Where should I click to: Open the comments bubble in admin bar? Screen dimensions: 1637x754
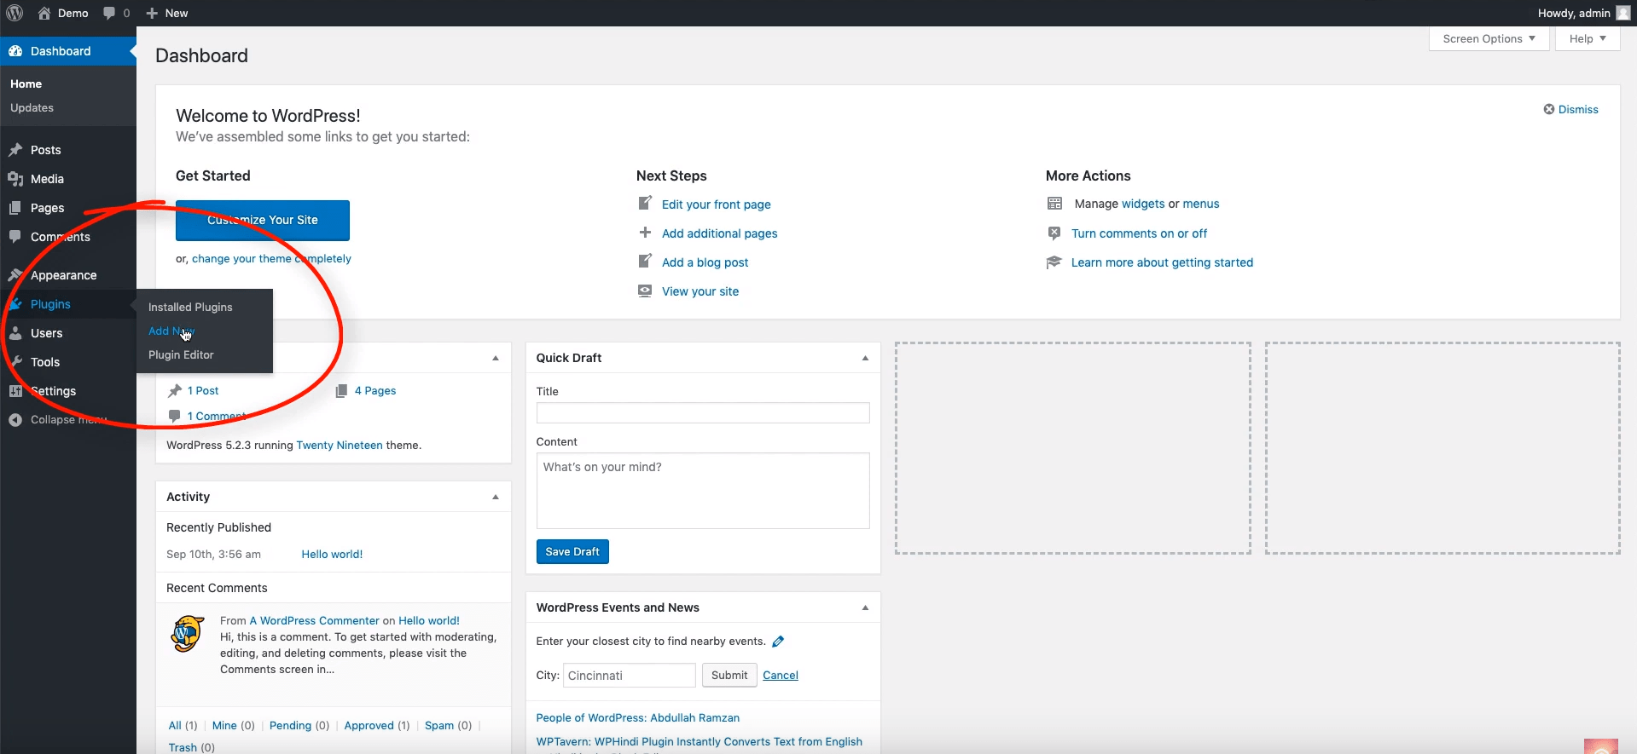coord(116,13)
